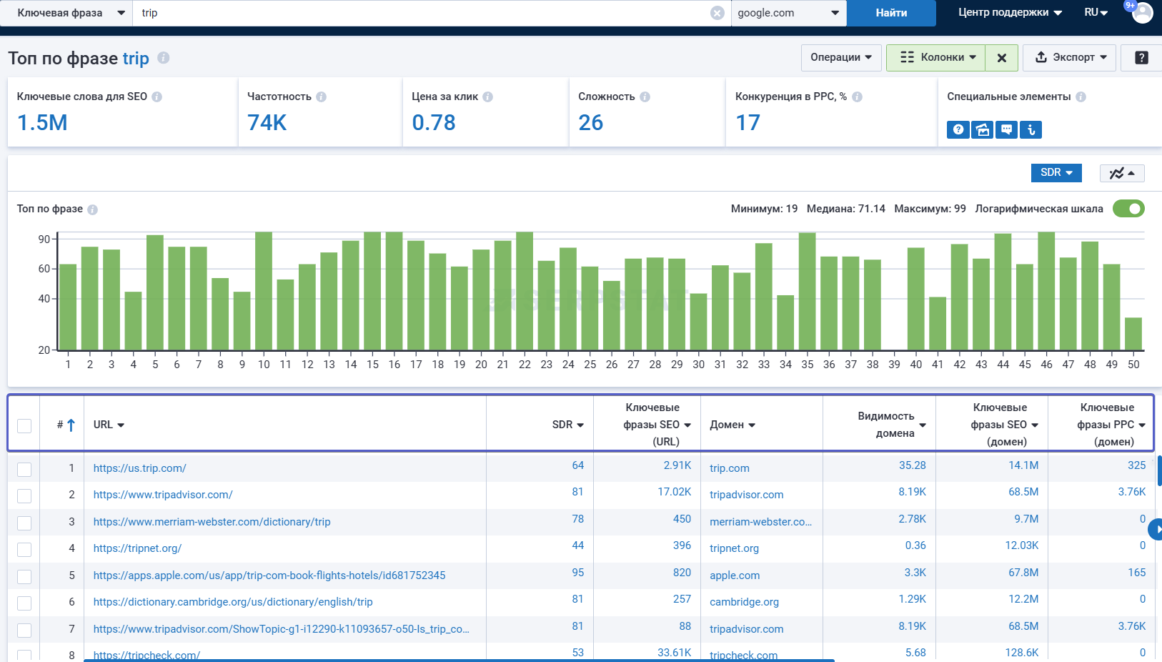Open the Ключевая фраза search type dropdown
1162x662 pixels.
coord(70,13)
